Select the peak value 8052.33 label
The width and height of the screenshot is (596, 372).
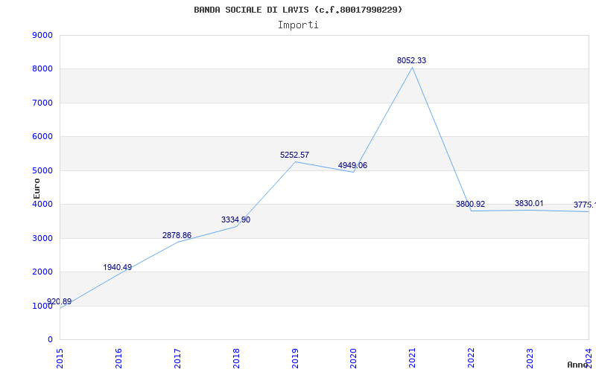412,60
